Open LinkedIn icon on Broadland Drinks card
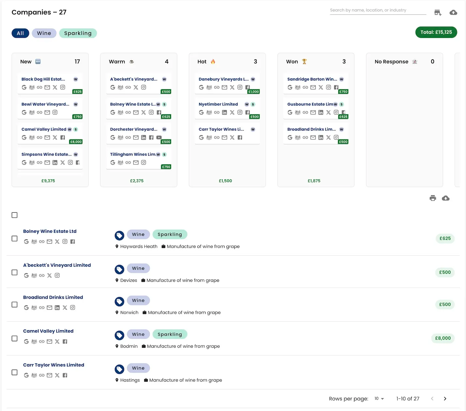Viewport: 466px width, 411px height. 321,138
